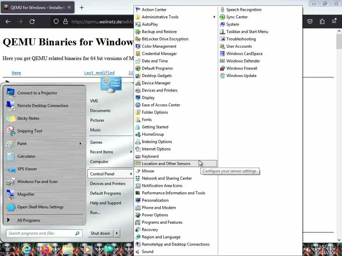Click the Search programs and files field
The image size is (342, 256).
44,233
